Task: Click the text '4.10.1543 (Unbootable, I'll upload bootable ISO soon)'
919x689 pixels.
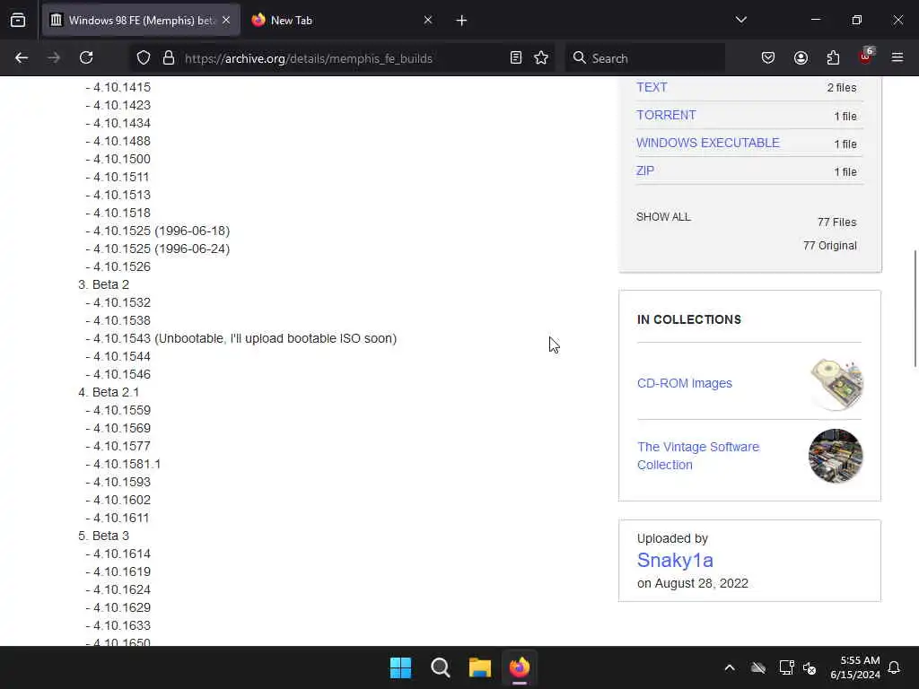Action: click(x=245, y=338)
